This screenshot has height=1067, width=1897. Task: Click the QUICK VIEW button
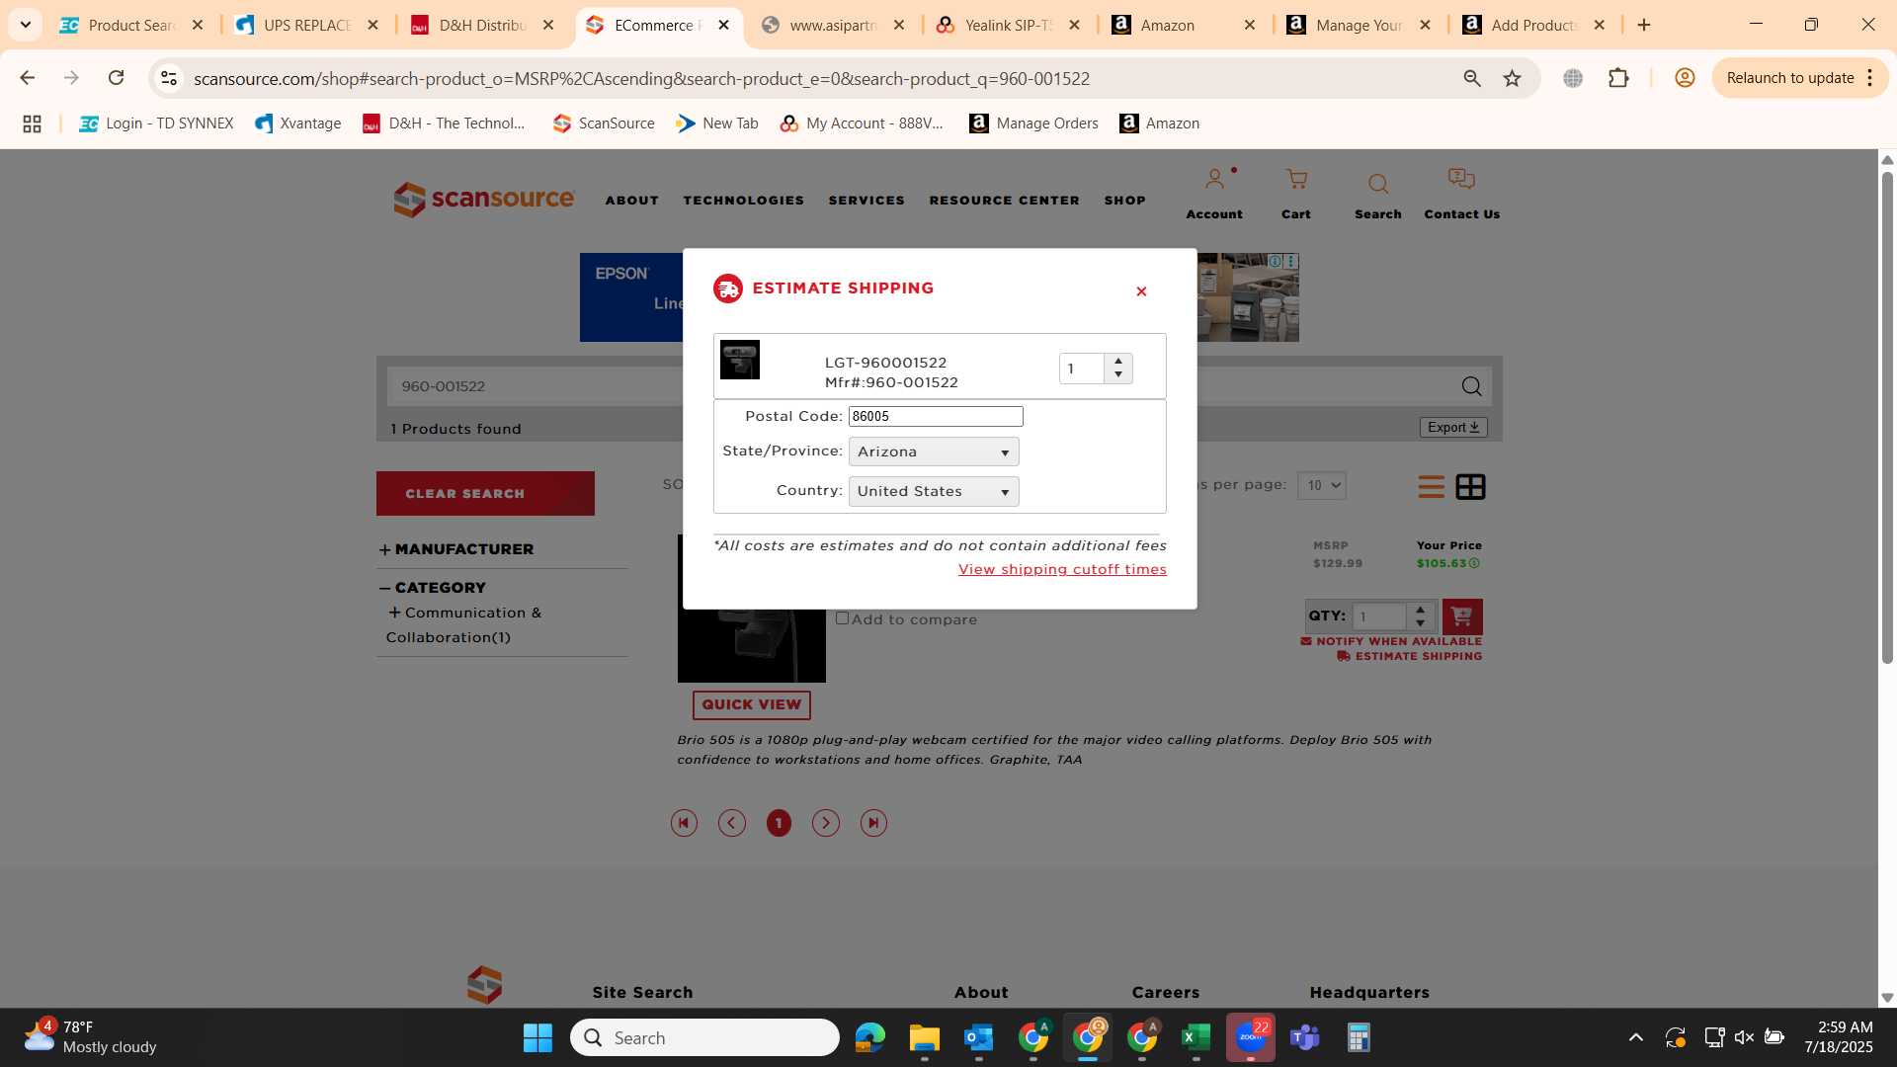(752, 705)
